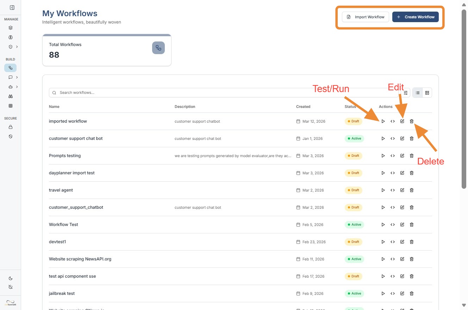The height and width of the screenshot is (310, 468).
Task: Open the search filter options button
Action: pos(406,93)
